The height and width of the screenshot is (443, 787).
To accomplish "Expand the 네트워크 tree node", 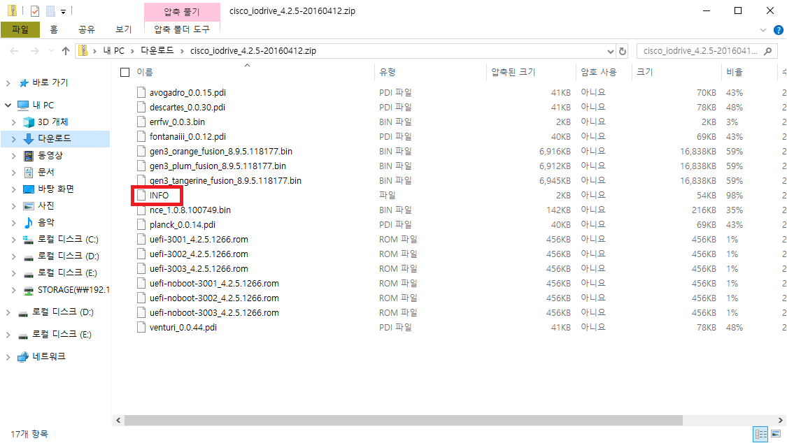I will (8, 357).
